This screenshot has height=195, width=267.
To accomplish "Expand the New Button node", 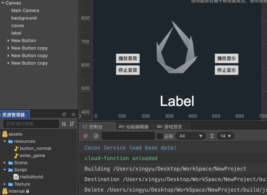I will click(x=8, y=41).
